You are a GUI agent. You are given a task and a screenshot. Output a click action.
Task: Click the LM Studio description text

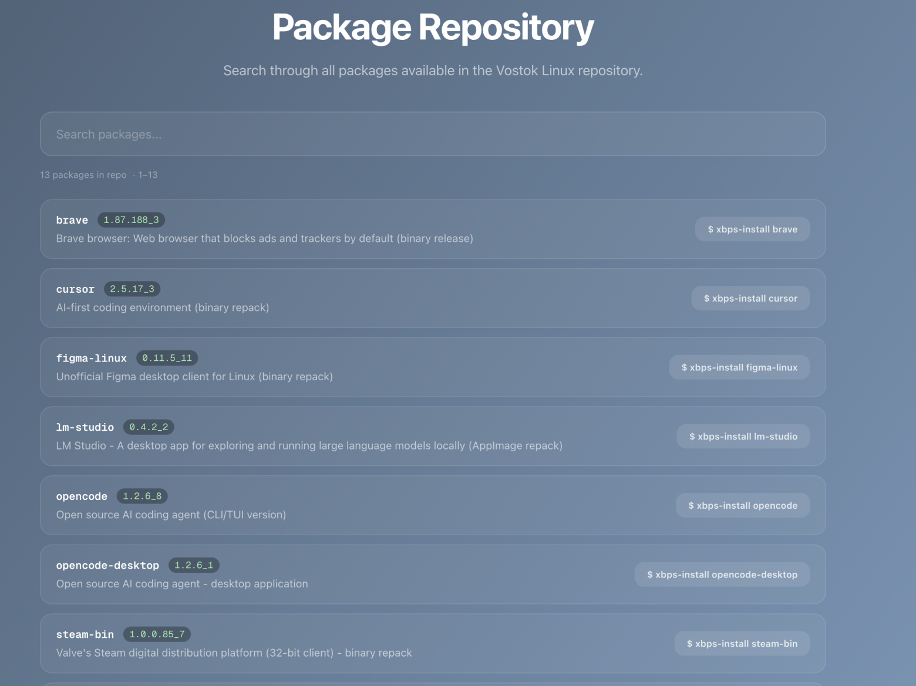(309, 445)
